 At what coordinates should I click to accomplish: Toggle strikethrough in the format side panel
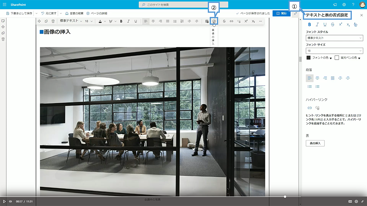333,25
